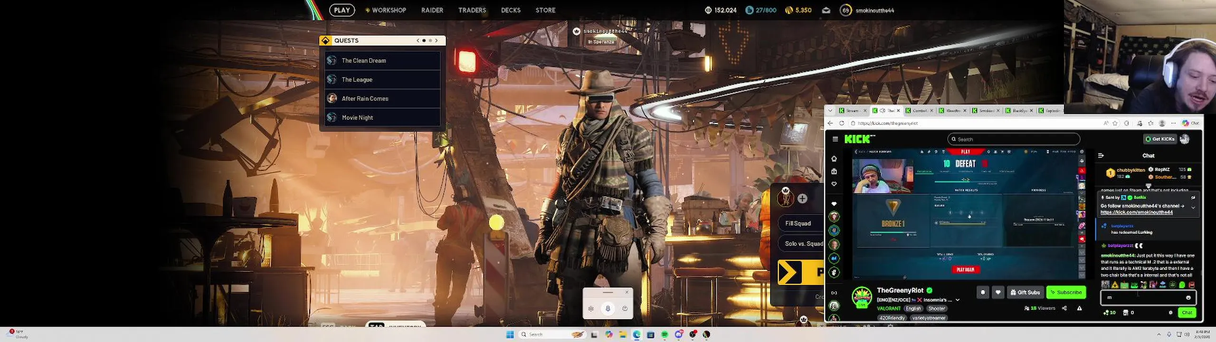Open Kick browse icon in sidebar

834,171
